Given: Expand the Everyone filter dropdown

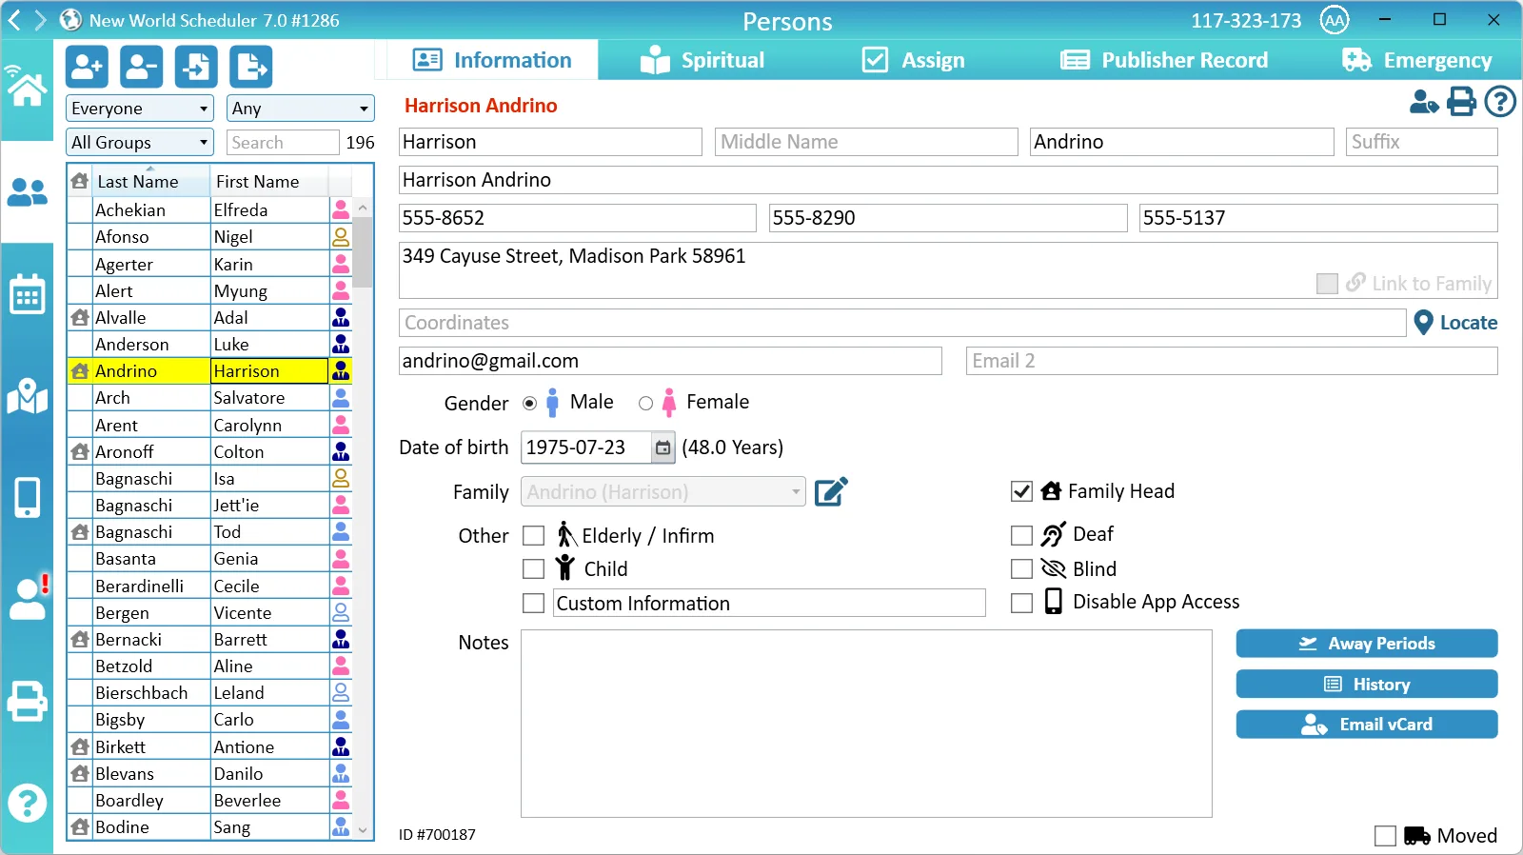Looking at the screenshot, I should coord(139,109).
